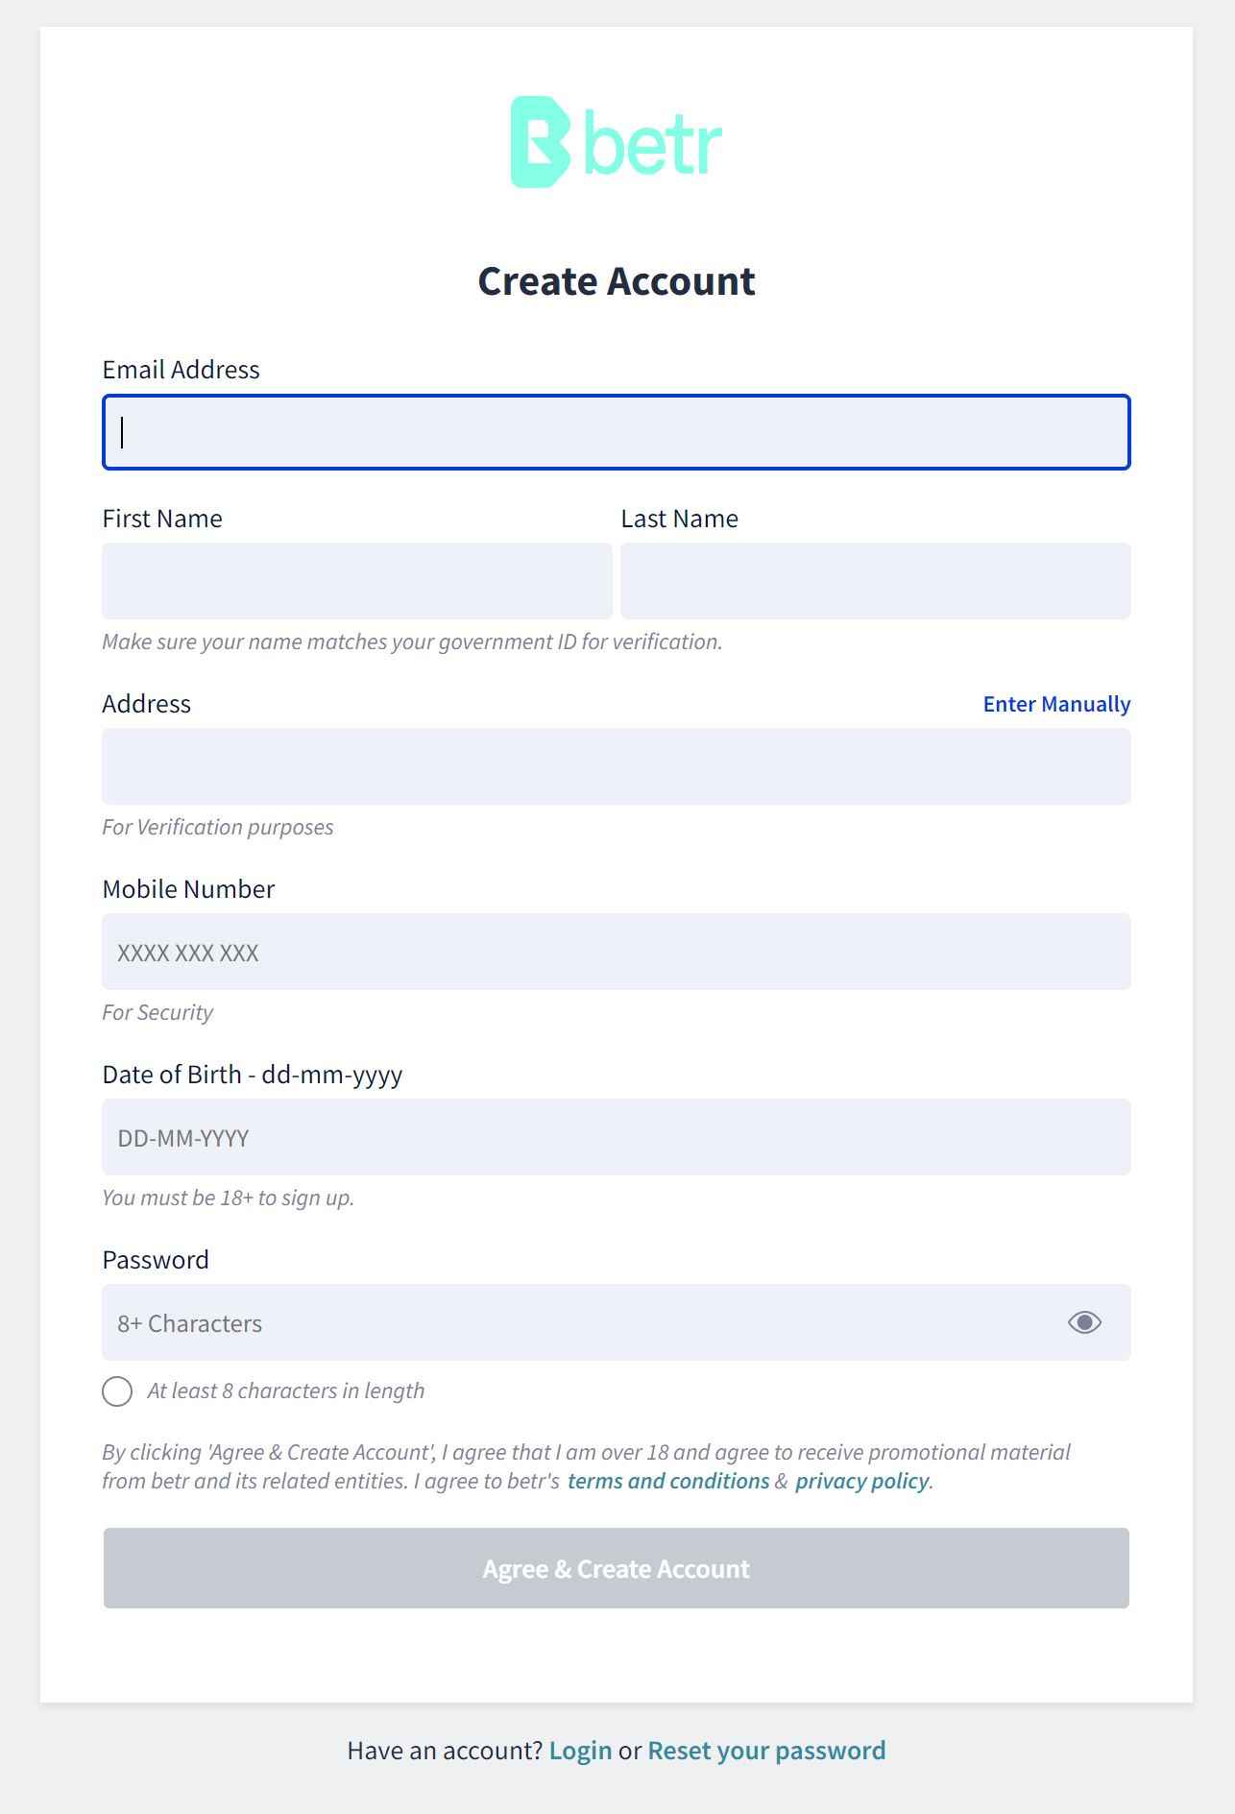This screenshot has height=1814, width=1235.
Task: Open the terms and conditions link
Action: [x=668, y=1481]
